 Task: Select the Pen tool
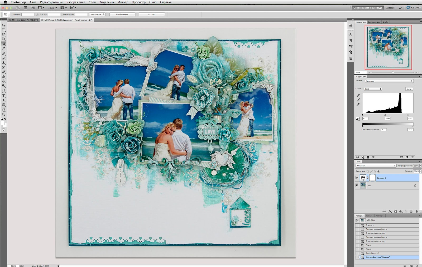(x=4, y=91)
